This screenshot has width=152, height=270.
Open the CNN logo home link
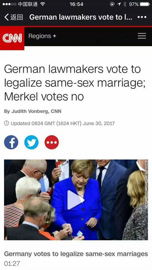tap(12, 38)
